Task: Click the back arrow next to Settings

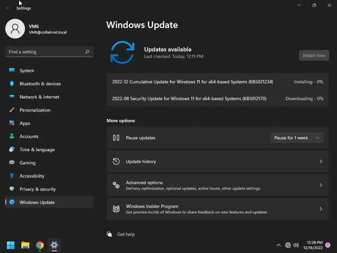Action: pyautogui.click(x=8, y=8)
